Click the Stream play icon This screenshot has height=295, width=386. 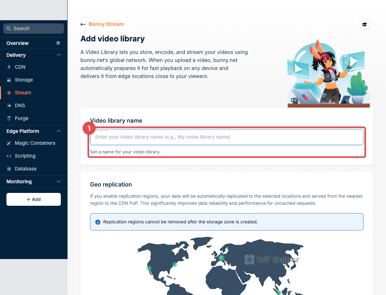9,93
